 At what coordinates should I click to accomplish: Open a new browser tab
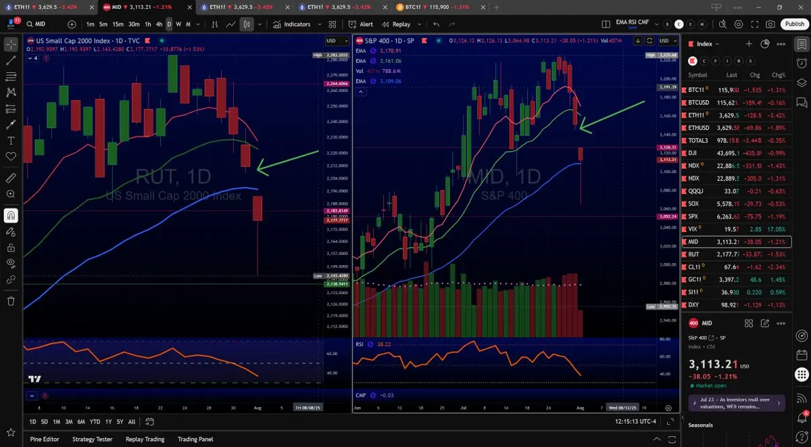[496, 7]
